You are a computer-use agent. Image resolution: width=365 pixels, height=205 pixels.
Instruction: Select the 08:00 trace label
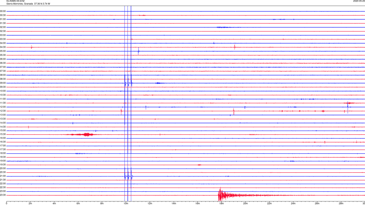click(3, 75)
